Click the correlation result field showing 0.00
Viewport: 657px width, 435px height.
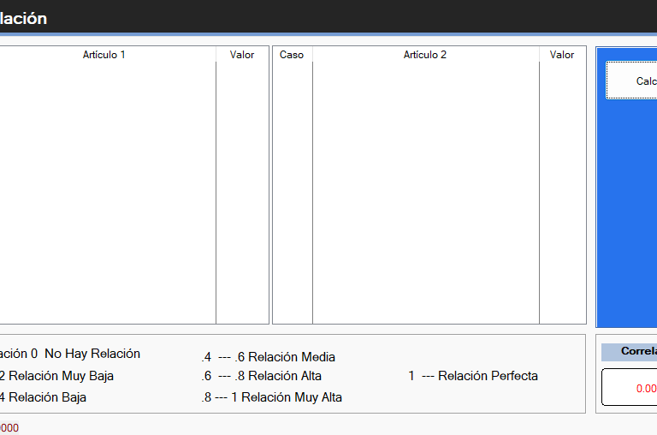click(631, 388)
